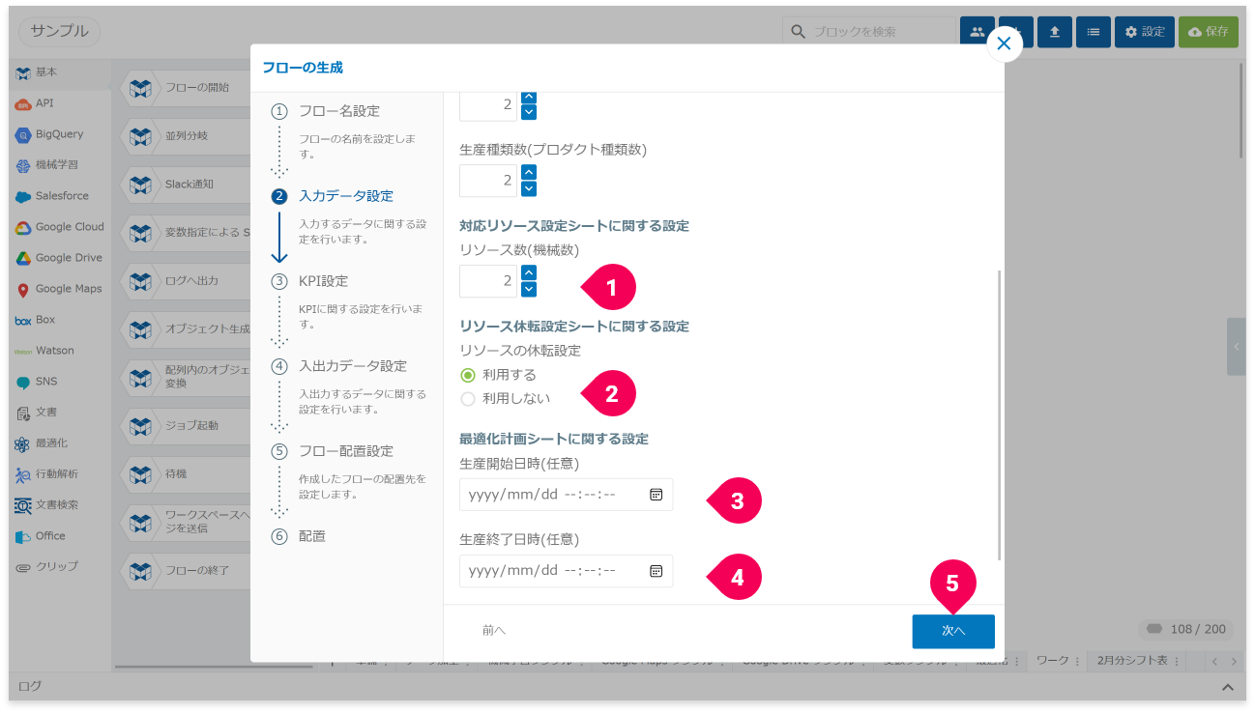Select the オブジェクト生成 block

(x=186, y=329)
